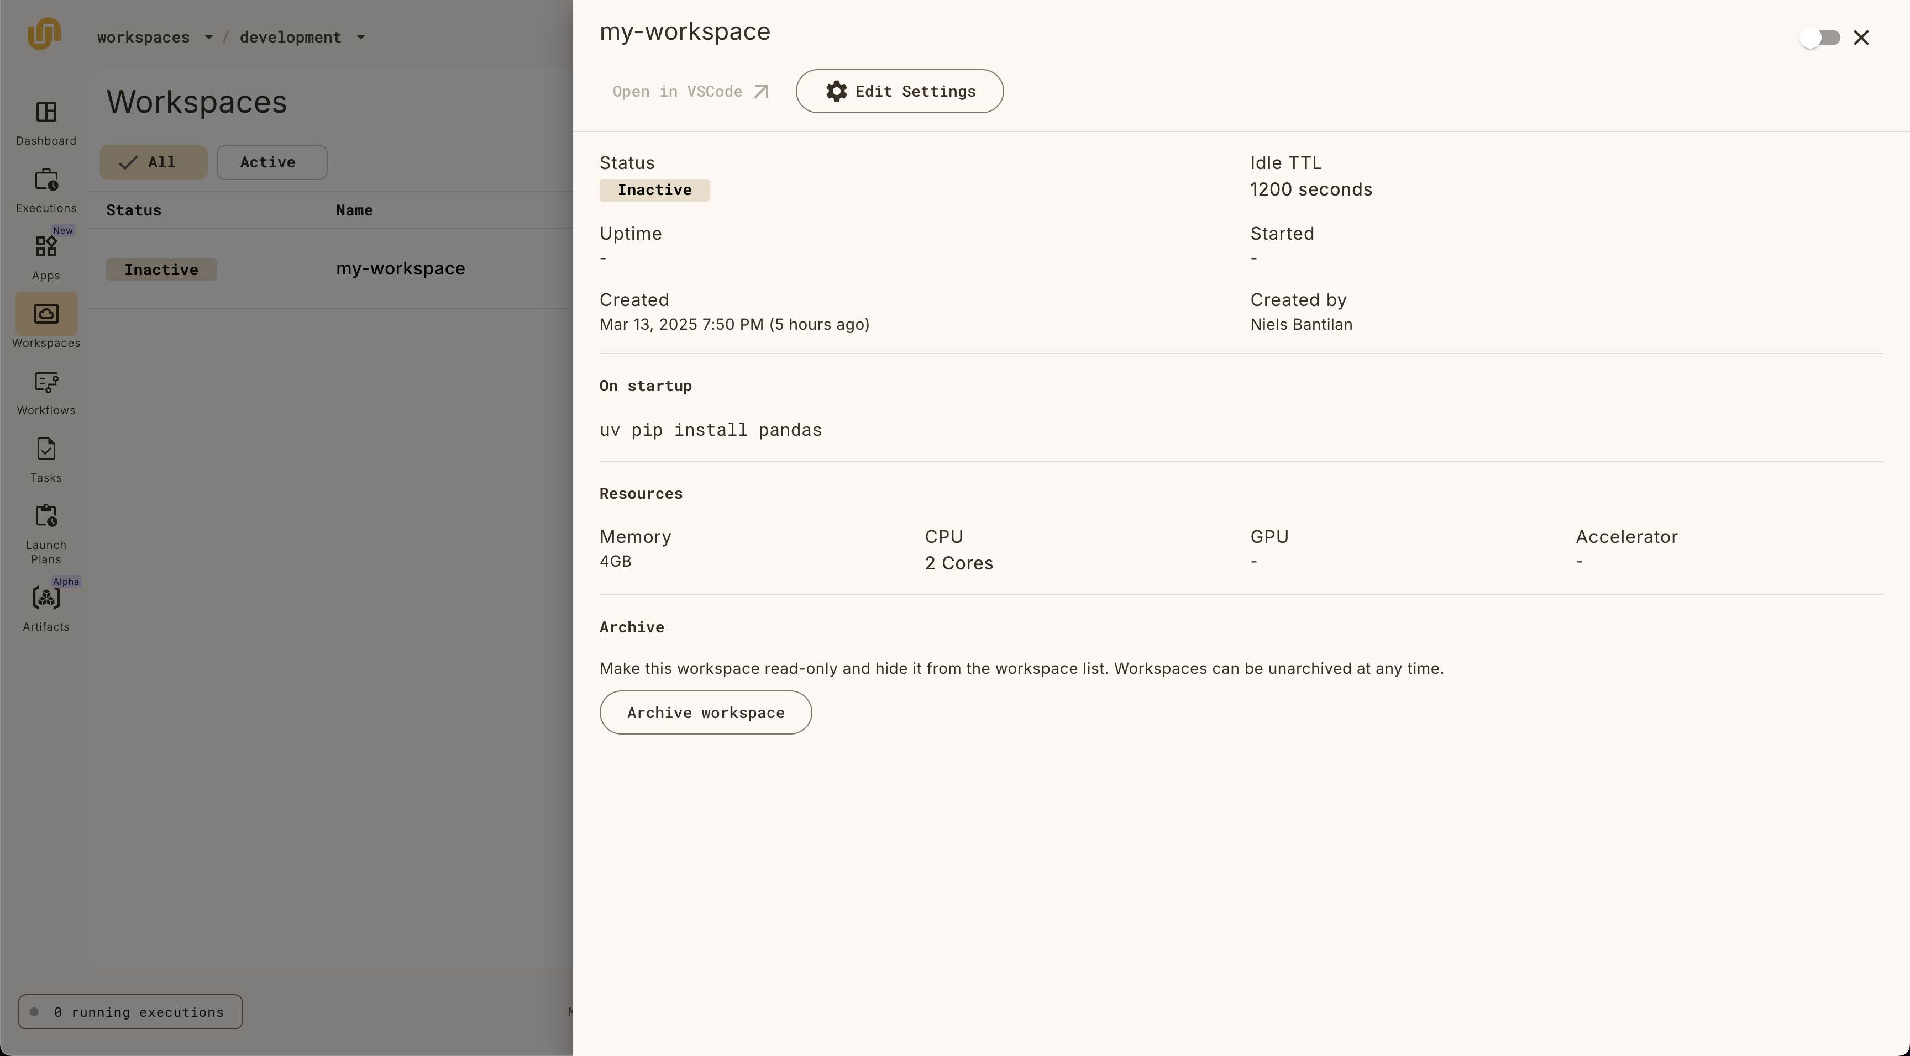Image resolution: width=1910 pixels, height=1056 pixels.
Task: Expand the workspaces project dropdown
Action: 155,37
